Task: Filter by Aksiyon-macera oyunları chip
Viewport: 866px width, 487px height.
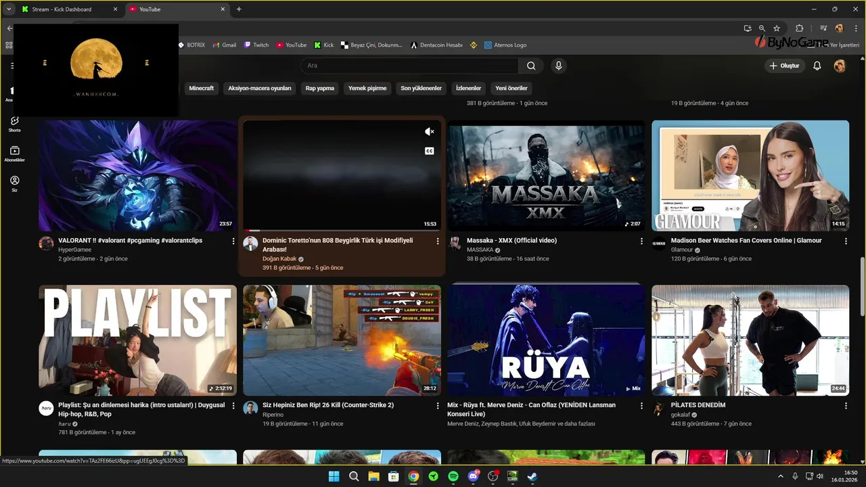Action: pos(260,88)
